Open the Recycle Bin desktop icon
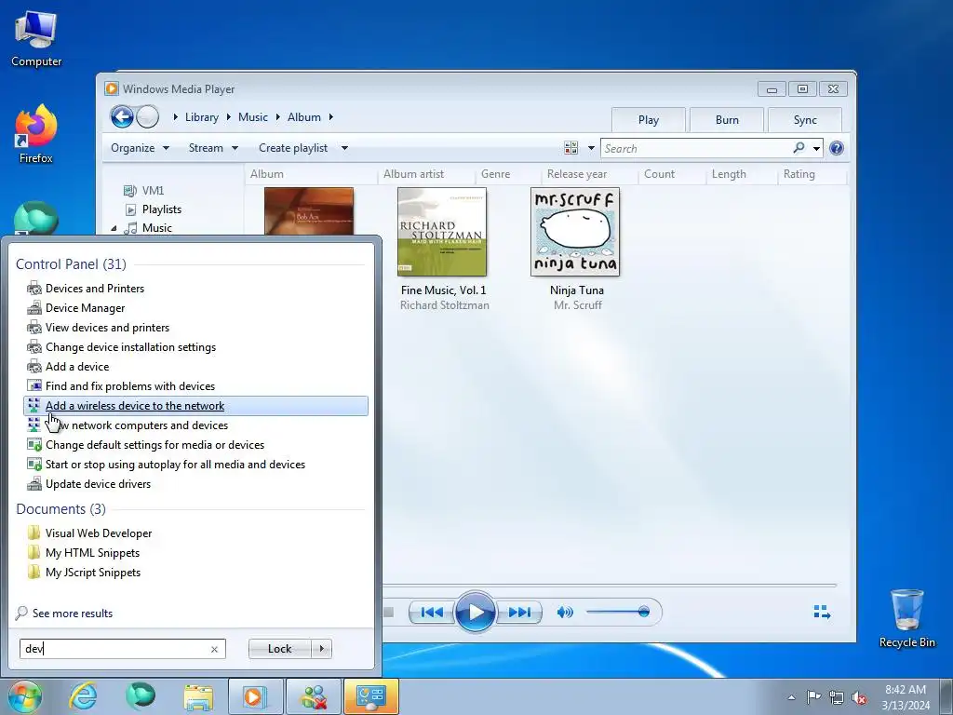Screen dimensions: 953x715 click(x=906, y=618)
